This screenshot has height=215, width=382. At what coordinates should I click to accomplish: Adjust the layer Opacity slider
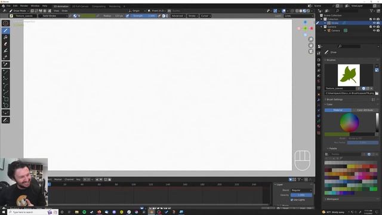(301, 195)
